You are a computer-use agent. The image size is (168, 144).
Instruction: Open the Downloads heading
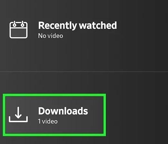63,111
